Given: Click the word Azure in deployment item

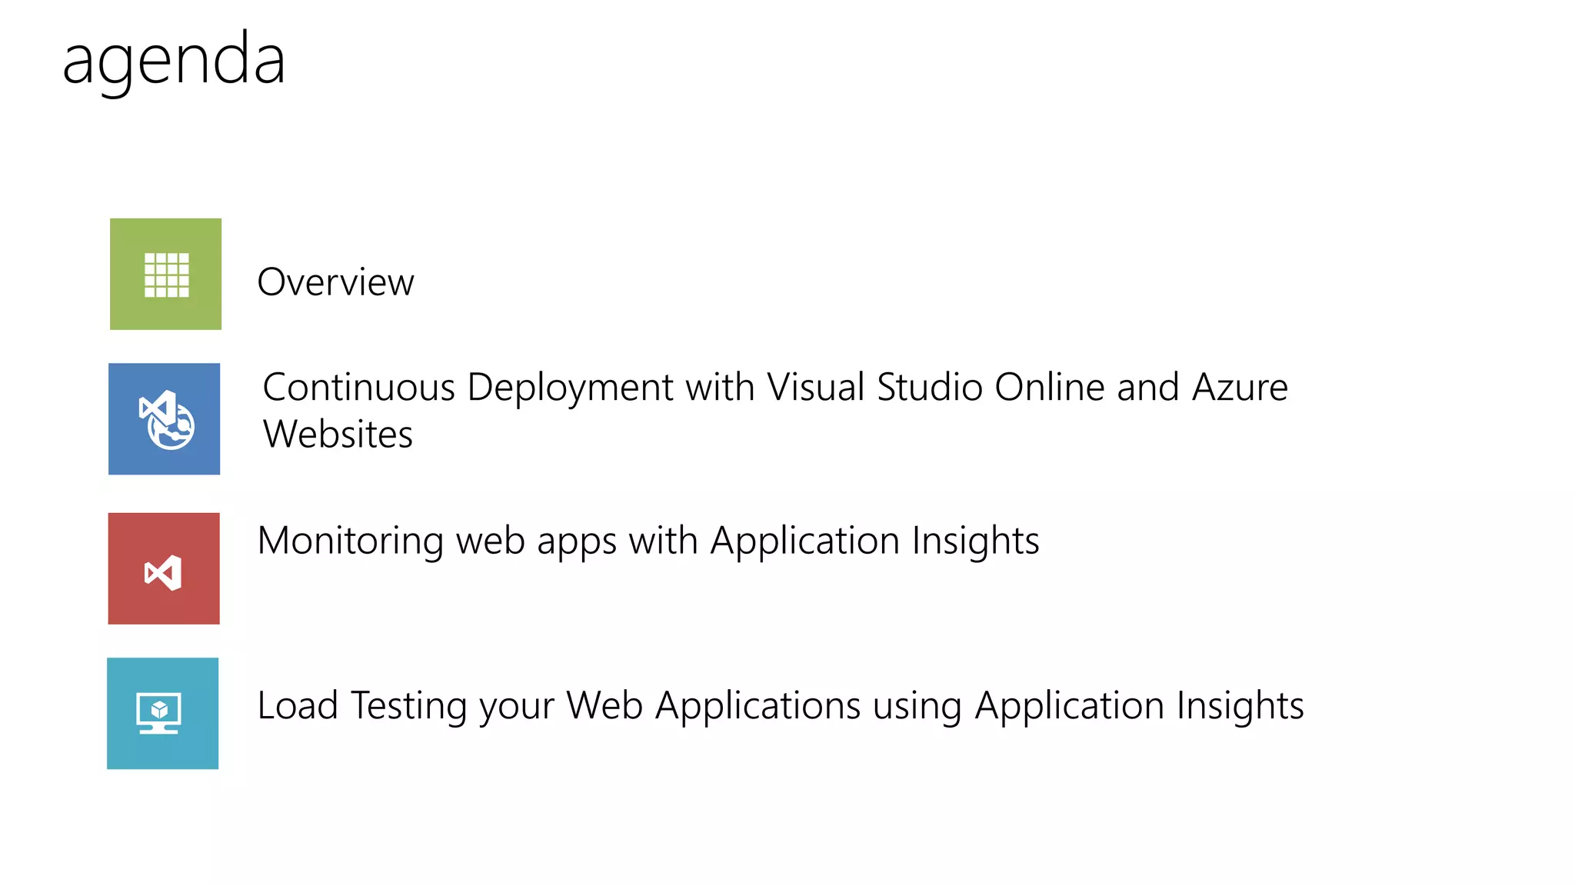Looking at the screenshot, I should coord(1239,387).
